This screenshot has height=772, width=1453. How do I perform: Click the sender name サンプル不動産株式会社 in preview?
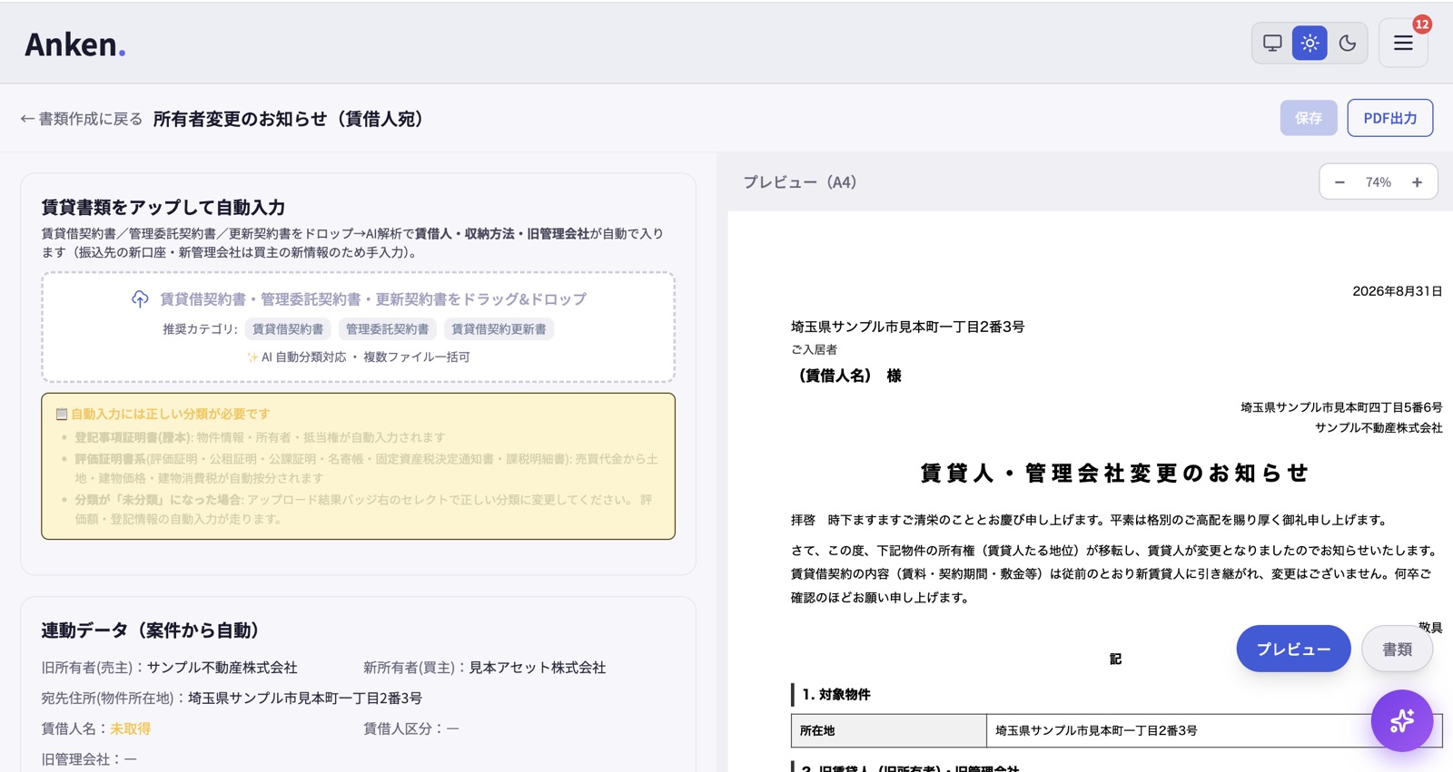(1379, 428)
